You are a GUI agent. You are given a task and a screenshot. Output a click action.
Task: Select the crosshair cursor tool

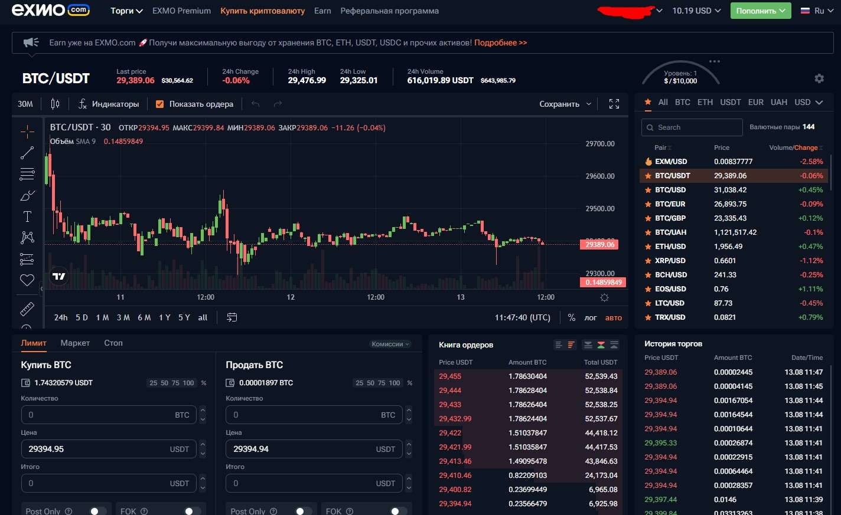point(27,132)
